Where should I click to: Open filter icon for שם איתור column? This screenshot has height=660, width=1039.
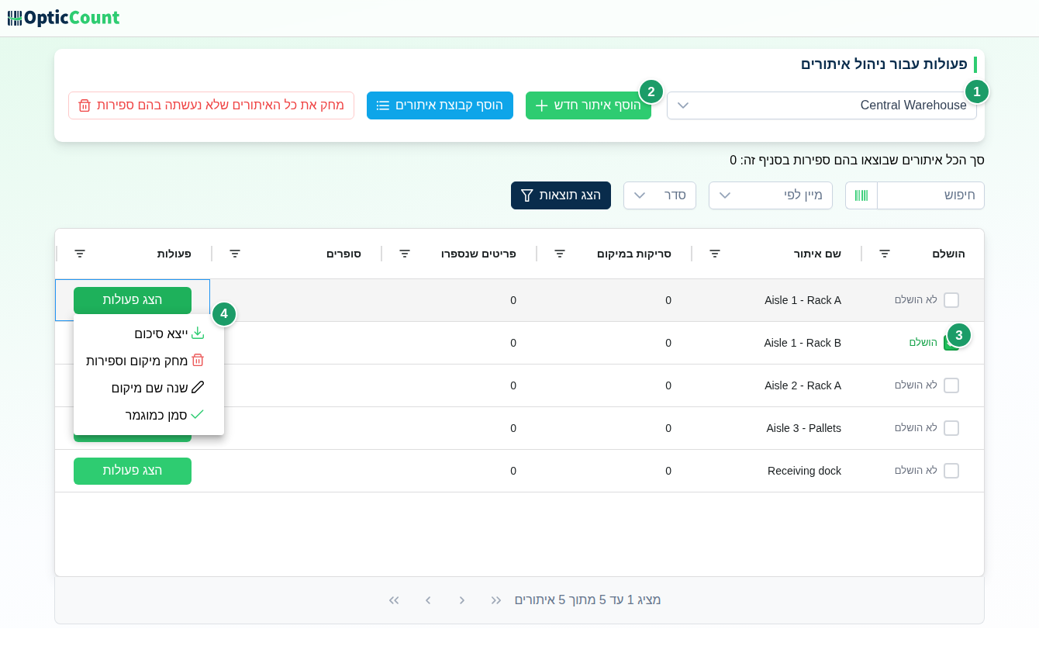point(715,254)
